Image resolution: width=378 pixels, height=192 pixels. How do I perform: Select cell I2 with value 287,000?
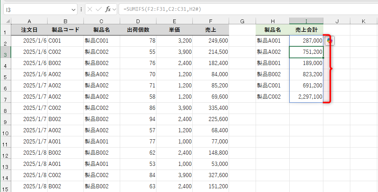pyautogui.click(x=307, y=41)
